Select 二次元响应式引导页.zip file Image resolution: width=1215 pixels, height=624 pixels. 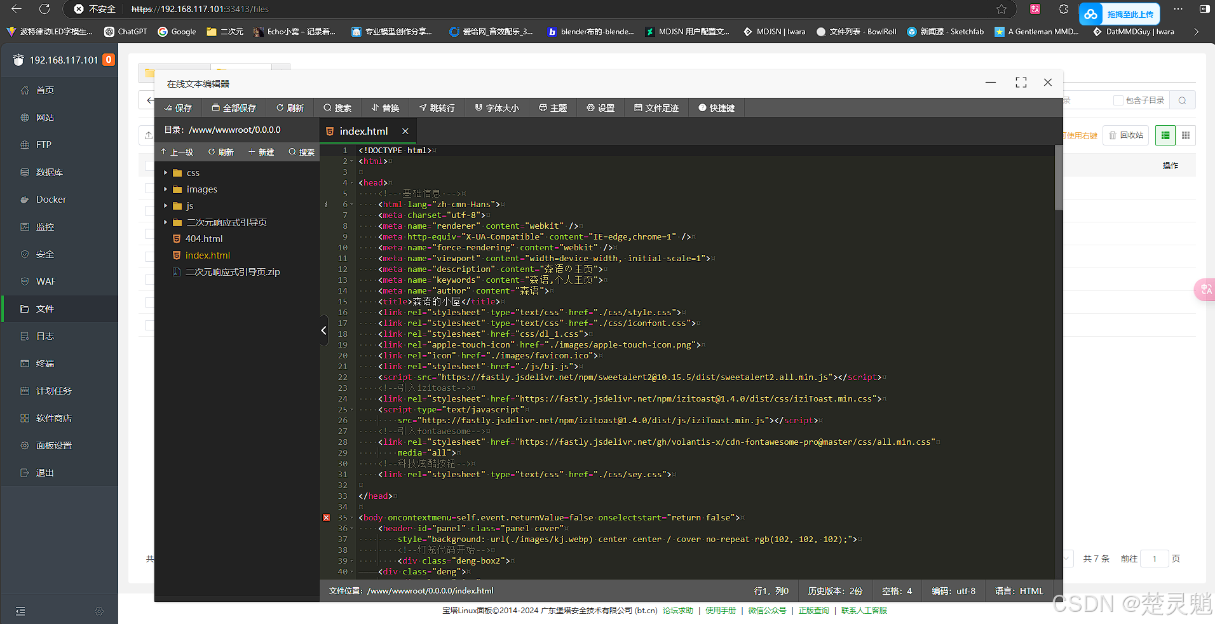click(x=233, y=272)
